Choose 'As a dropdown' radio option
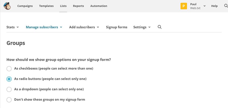This screenshot has height=108, width=228. point(9,89)
